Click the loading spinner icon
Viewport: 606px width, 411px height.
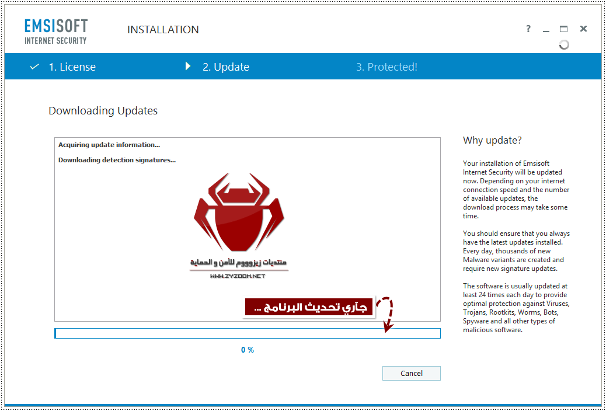[564, 45]
